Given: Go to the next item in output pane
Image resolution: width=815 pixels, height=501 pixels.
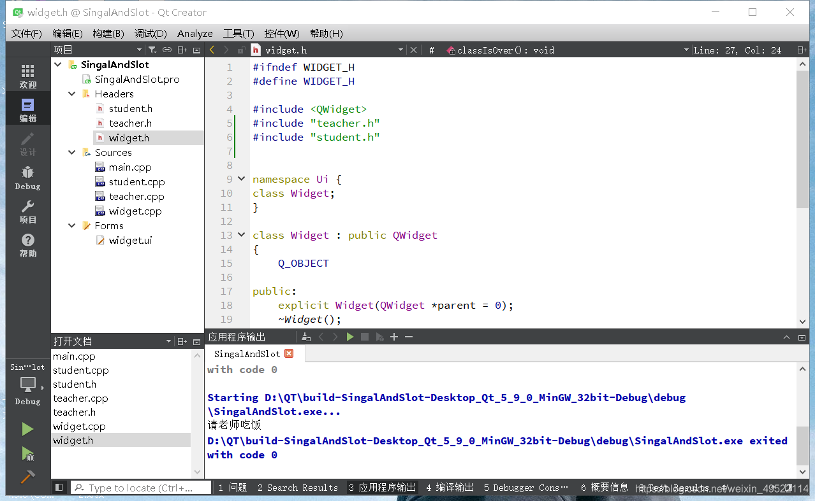Looking at the screenshot, I should (x=335, y=337).
